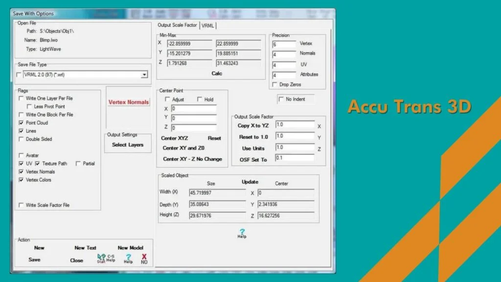Click OSF Set To button
501x282 pixels.
(253, 160)
